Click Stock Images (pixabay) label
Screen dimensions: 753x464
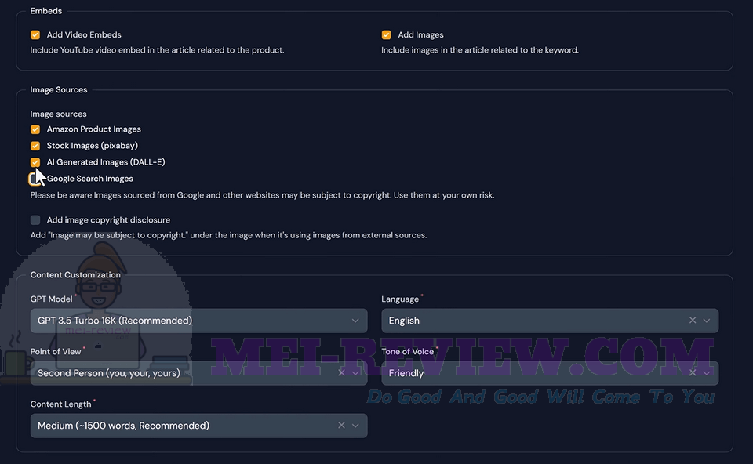point(93,145)
